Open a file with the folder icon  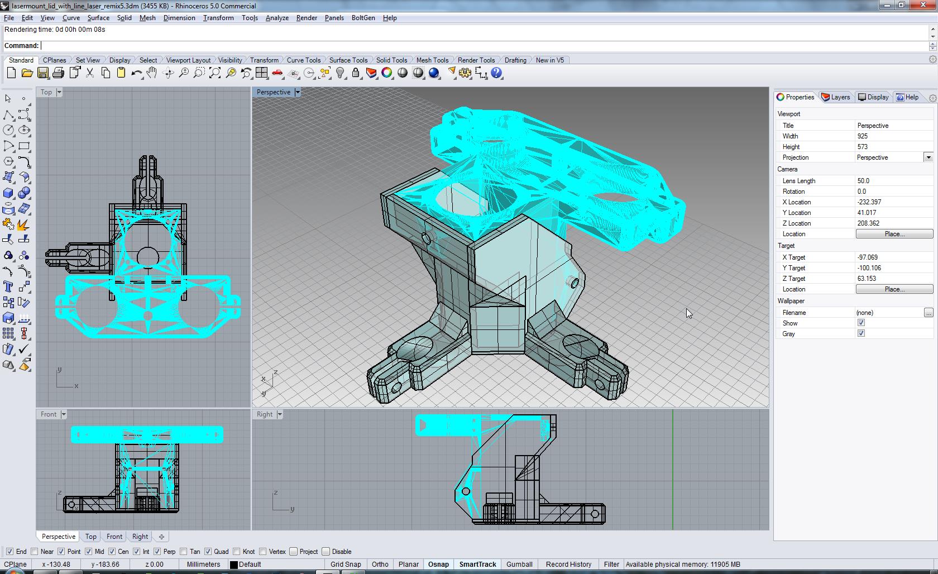[x=27, y=73]
